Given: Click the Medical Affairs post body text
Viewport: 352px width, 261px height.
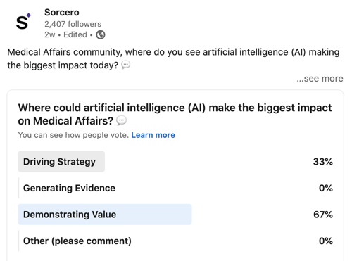Looking at the screenshot, I should click(x=173, y=58).
